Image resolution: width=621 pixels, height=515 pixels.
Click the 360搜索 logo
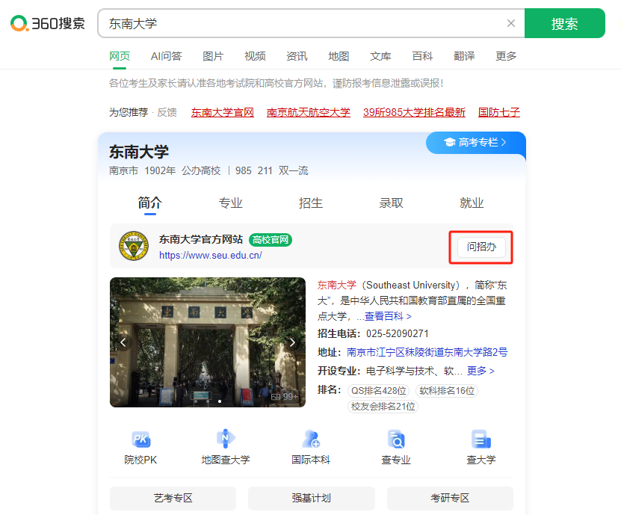(48, 23)
